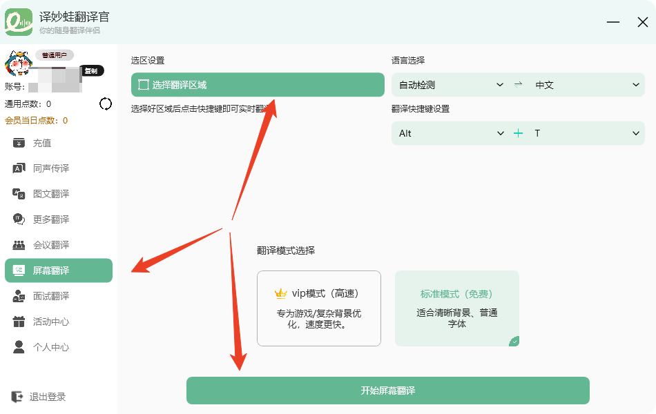Open the 自动检测 source language dropdown
656x414 pixels.
[x=450, y=85]
